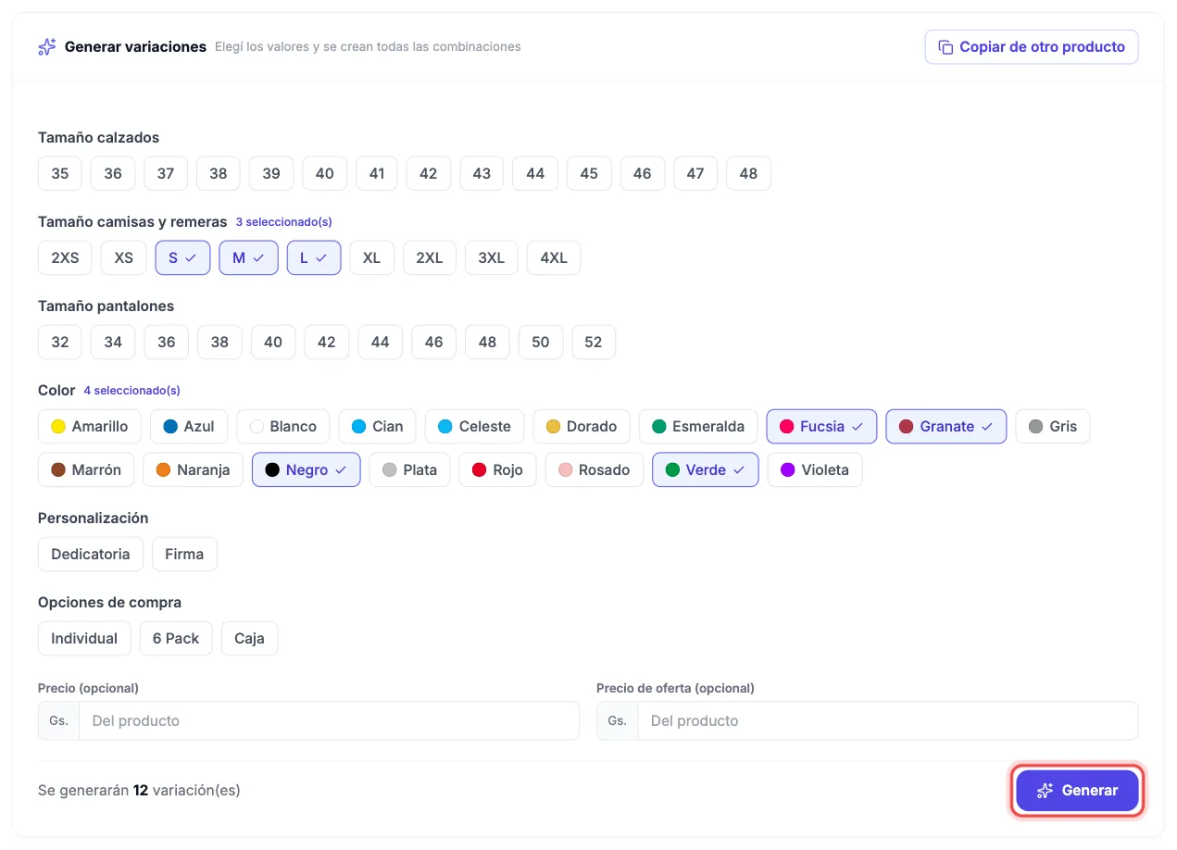Deselect the Fucsia color

[x=821, y=427]
